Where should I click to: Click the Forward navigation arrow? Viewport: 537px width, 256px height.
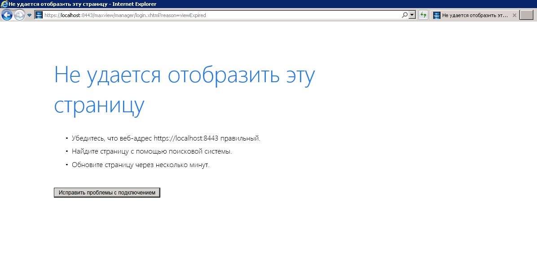[x=19, y=15]
